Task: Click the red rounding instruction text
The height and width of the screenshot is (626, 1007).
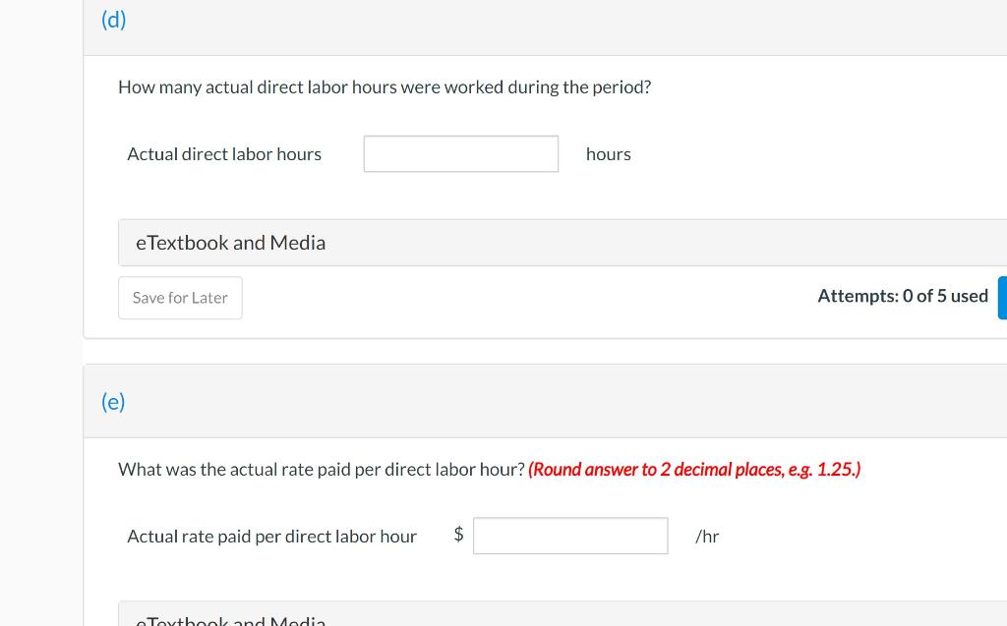Action: pos(694,470)
